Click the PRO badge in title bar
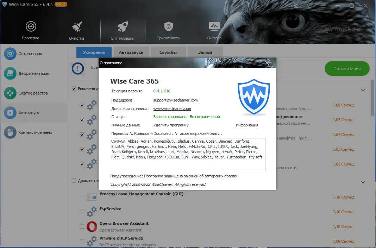This screenshot has width=376, height=248. click(61, 4)
